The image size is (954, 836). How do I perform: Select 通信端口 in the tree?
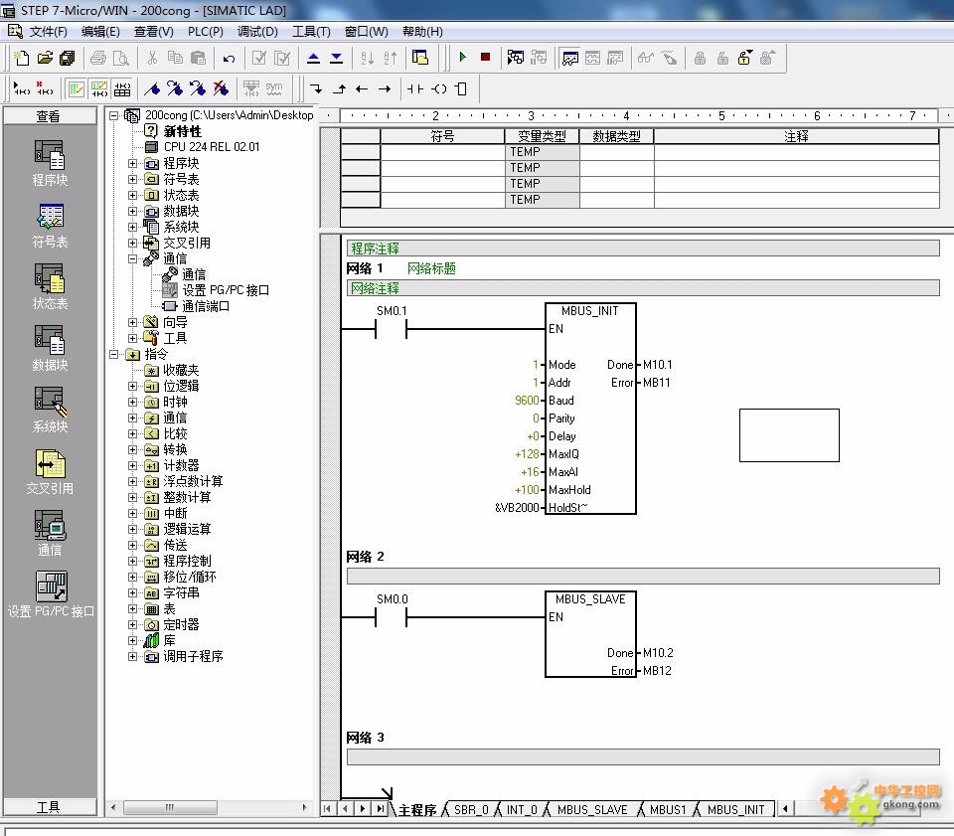click(206, 306)
